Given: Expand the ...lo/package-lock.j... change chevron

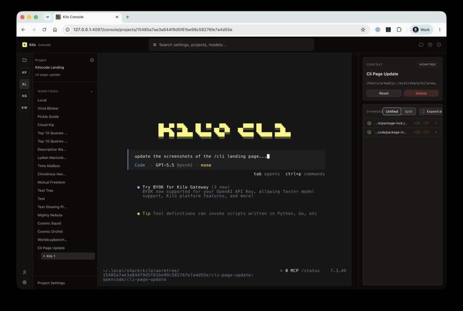Looking at the screenshot, I should (436, 123).
